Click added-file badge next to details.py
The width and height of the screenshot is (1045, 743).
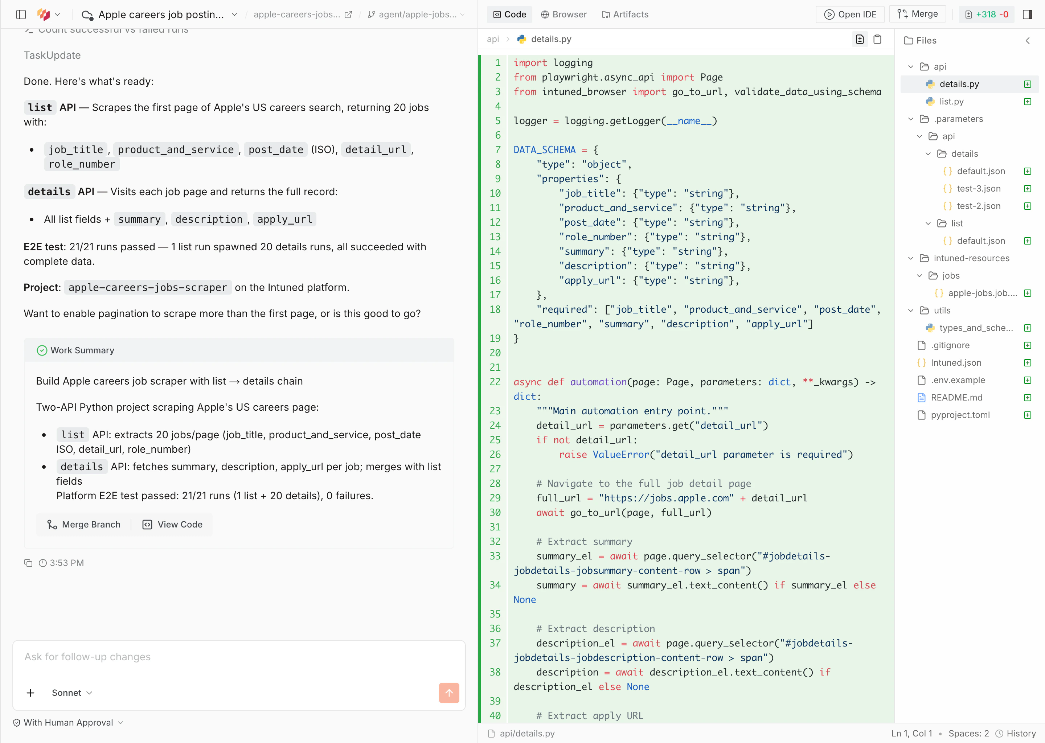point(1028,84)
